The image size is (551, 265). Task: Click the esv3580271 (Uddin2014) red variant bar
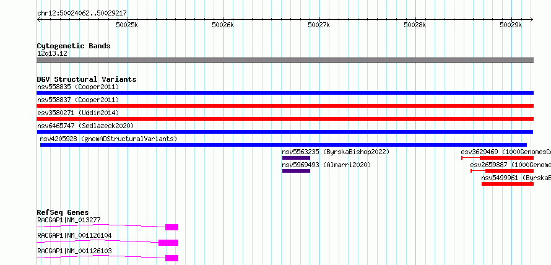[285, 119]
